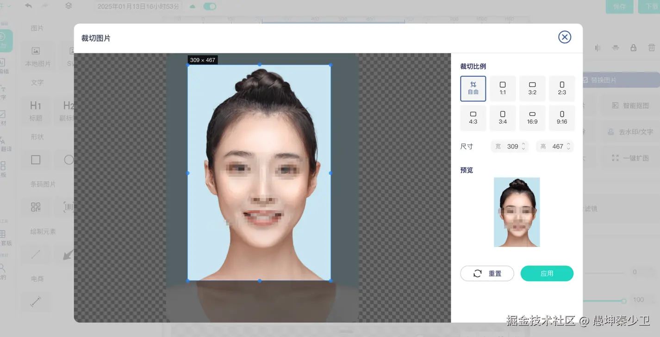The height and width of the screenshot is (337, 660).
Task: Choose the 4:3 crop ratio
Action: 473,118
